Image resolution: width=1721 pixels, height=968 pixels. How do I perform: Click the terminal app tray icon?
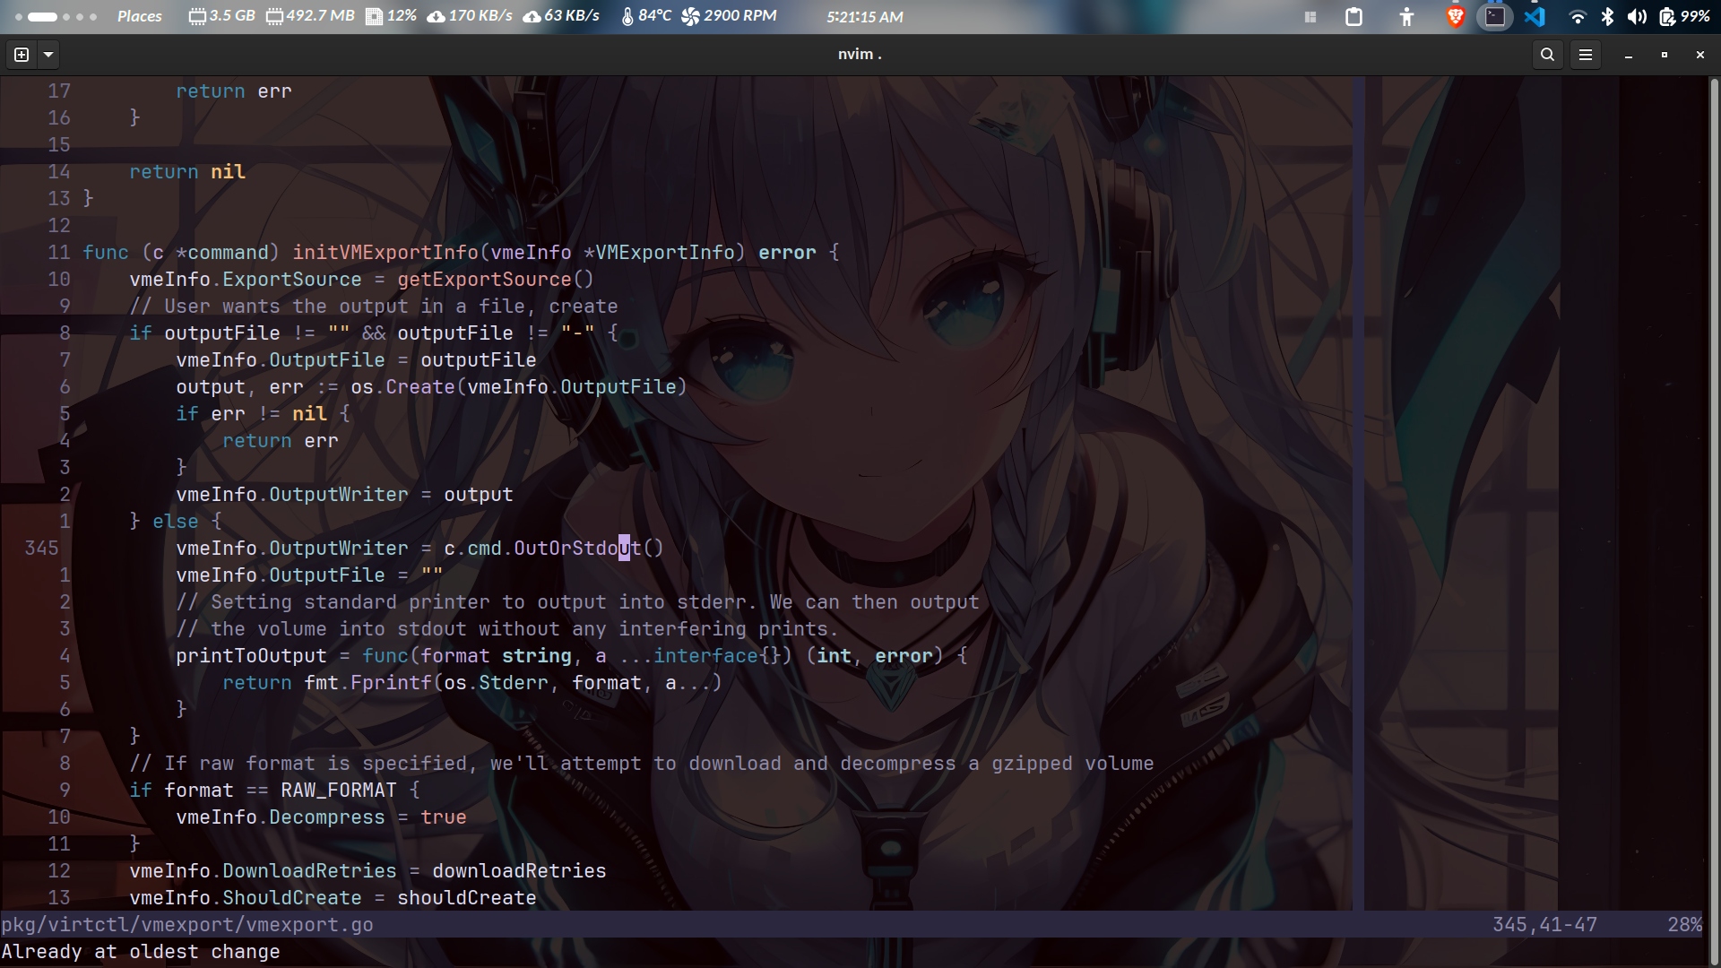point(1495,16)
